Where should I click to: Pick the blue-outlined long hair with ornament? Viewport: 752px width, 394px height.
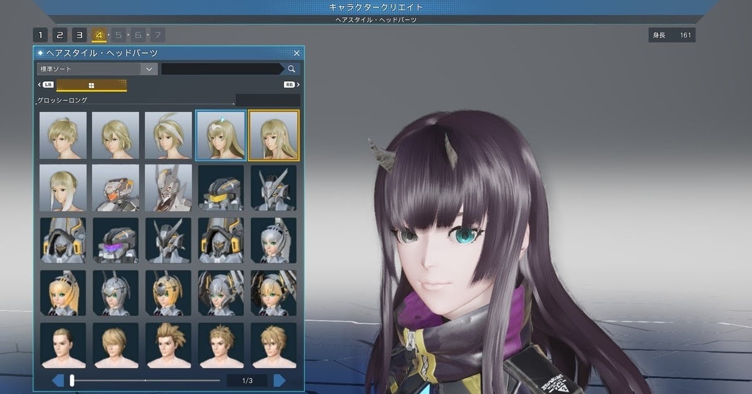221,135
